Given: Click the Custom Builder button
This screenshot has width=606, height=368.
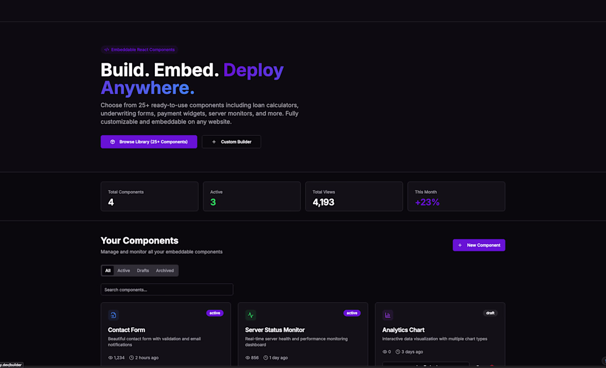Looking at the screenshot, I should tap(231, 142).
